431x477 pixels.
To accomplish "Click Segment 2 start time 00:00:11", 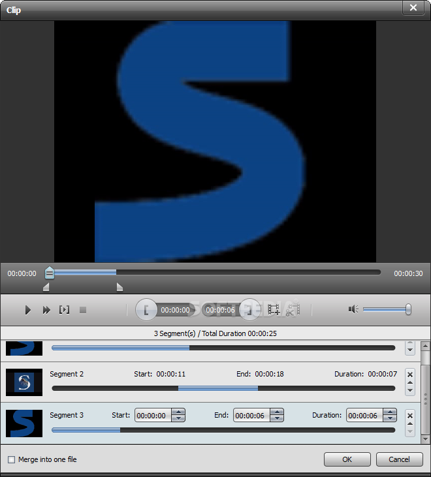I will [x=170, y=374].
